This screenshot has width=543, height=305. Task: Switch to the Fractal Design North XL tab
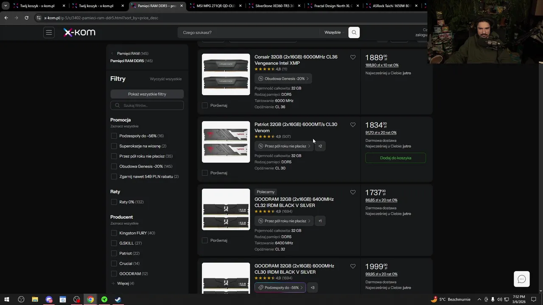[333, 6]
